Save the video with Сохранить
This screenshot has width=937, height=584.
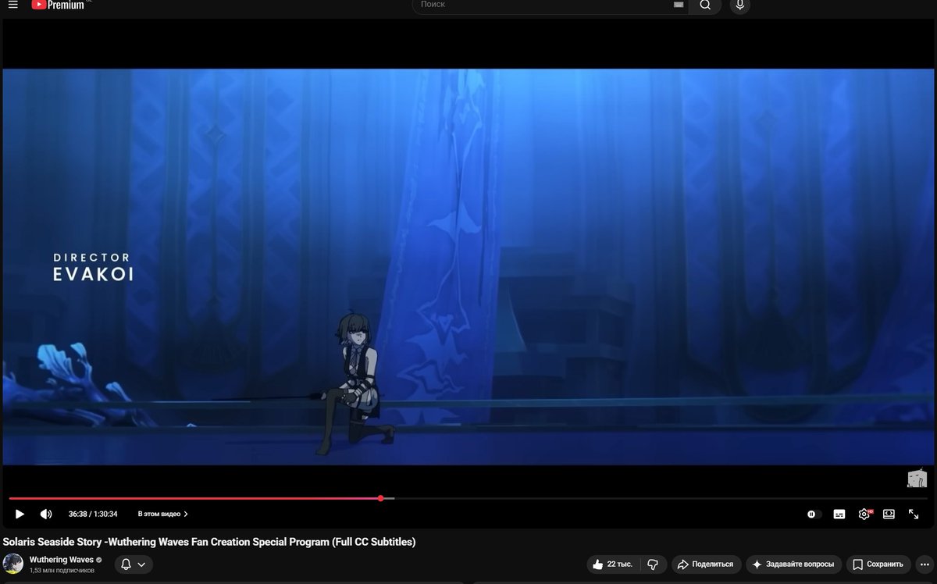pos(878,564)
